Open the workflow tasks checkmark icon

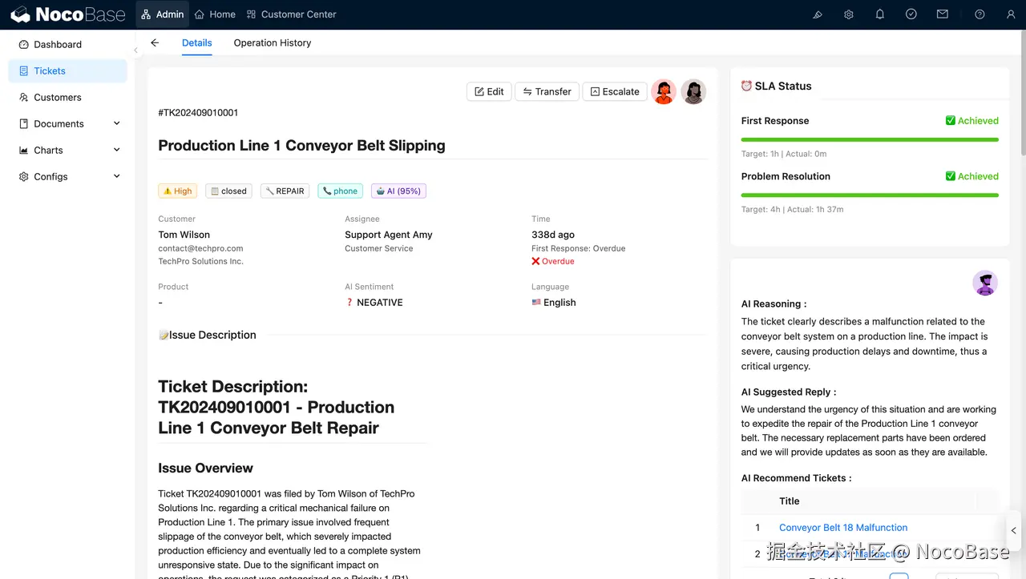tap(911, 14)
